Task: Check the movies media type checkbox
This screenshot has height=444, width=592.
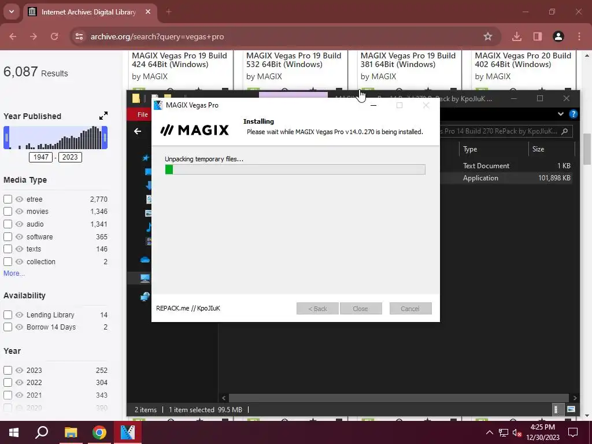Action: [x=8, y=212]
